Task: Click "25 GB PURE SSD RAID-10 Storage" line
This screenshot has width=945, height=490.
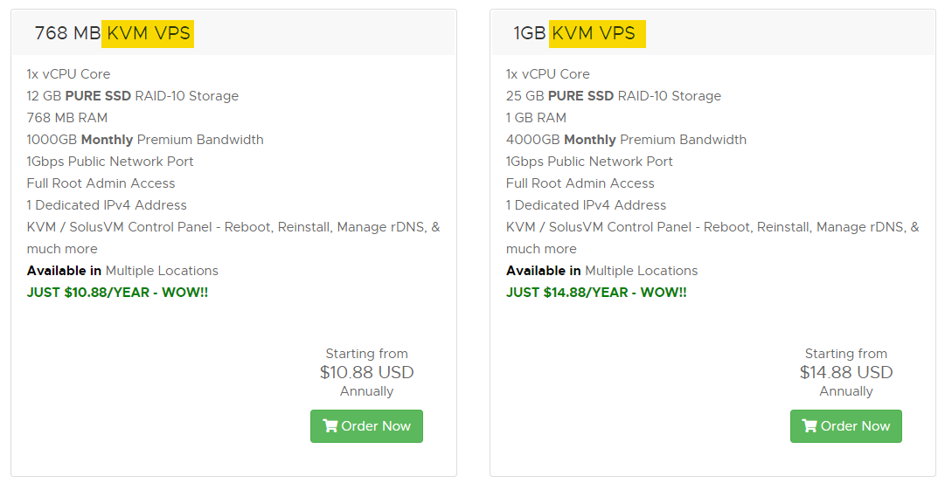Action: pos(613,96)
